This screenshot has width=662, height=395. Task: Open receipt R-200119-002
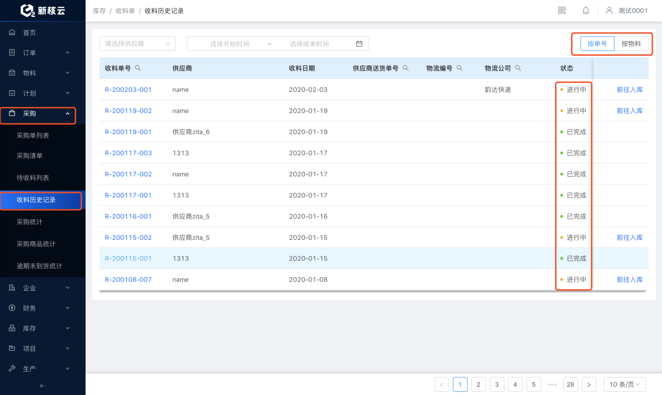click(x=128, y=110)
